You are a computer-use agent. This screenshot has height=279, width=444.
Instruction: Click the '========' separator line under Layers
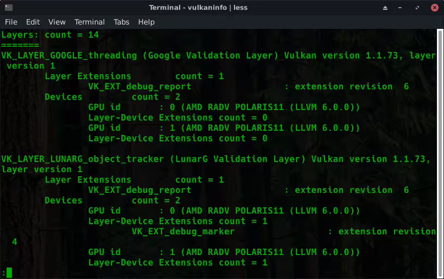click(20, 45)
